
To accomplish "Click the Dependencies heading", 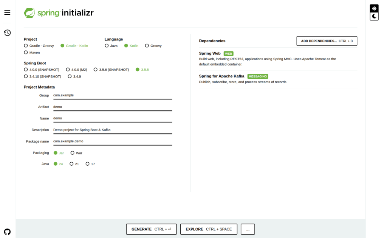I will click(x=212, y=41).
